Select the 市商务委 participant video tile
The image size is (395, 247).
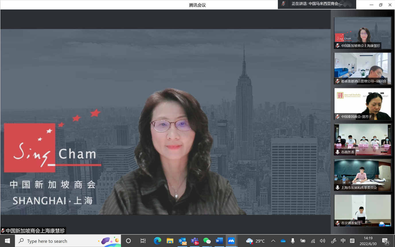363,140
